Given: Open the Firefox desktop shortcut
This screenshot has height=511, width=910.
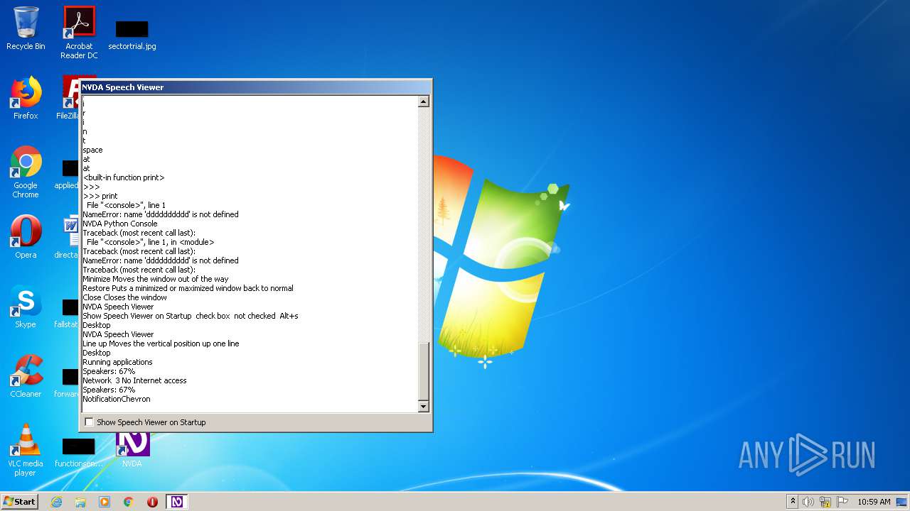Looking at the screenshot, I should (26, 98).
